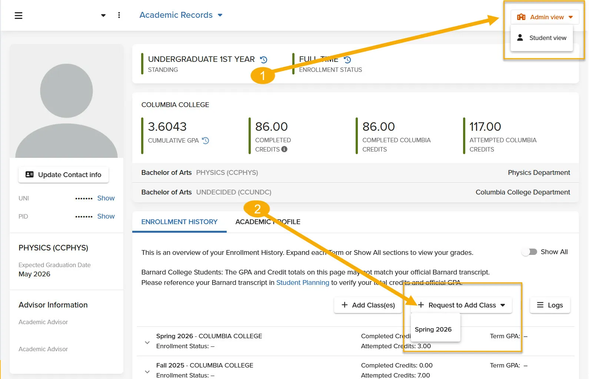Open the vertical three-dot options menu
The height and width of the screenshot is (379, 589).
[x=119, y=15]
